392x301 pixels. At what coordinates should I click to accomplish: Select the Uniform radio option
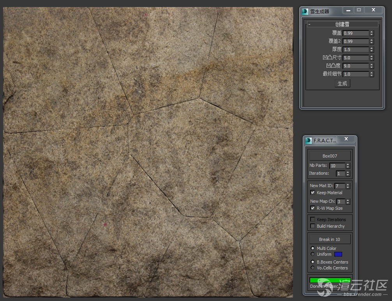coord(313,254)
